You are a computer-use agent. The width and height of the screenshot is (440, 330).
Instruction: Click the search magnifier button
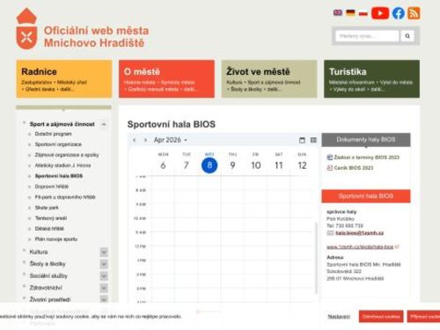point(407,36)
